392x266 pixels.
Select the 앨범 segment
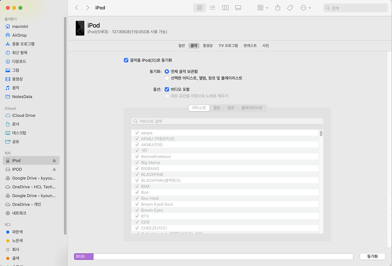coord(217,108)
